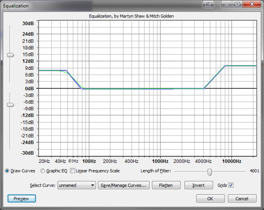The width and height of the screenshot is (264, 210).
Task: Click the curve point at 0dB near 80Hz
Action: [82, 89]
